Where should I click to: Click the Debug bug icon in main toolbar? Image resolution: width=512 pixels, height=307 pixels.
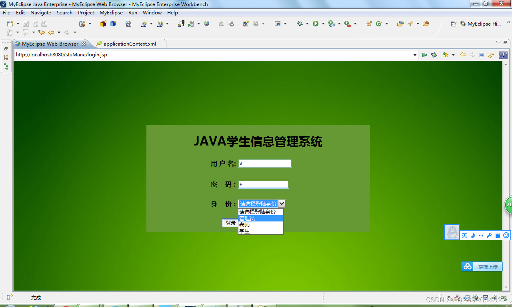click(x=300, y=24)
